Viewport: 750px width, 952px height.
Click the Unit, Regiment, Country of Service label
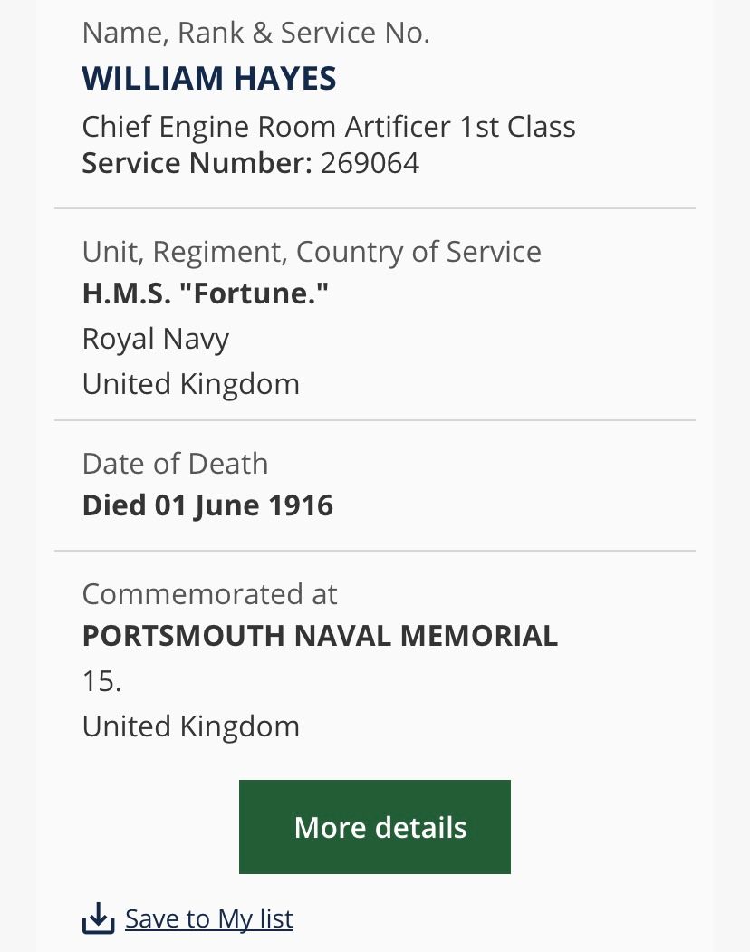coord(312,251)
